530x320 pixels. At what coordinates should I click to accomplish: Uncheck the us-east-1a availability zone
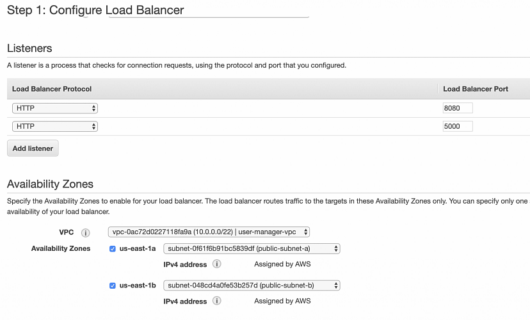[x=113, y=249]
